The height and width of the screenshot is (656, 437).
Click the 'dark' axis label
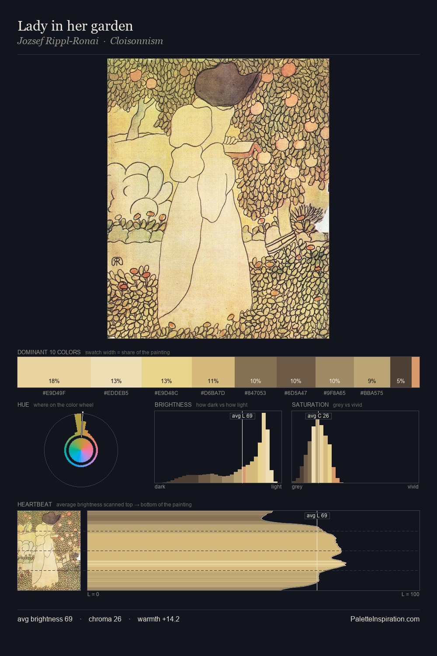(x=160, y=487)
